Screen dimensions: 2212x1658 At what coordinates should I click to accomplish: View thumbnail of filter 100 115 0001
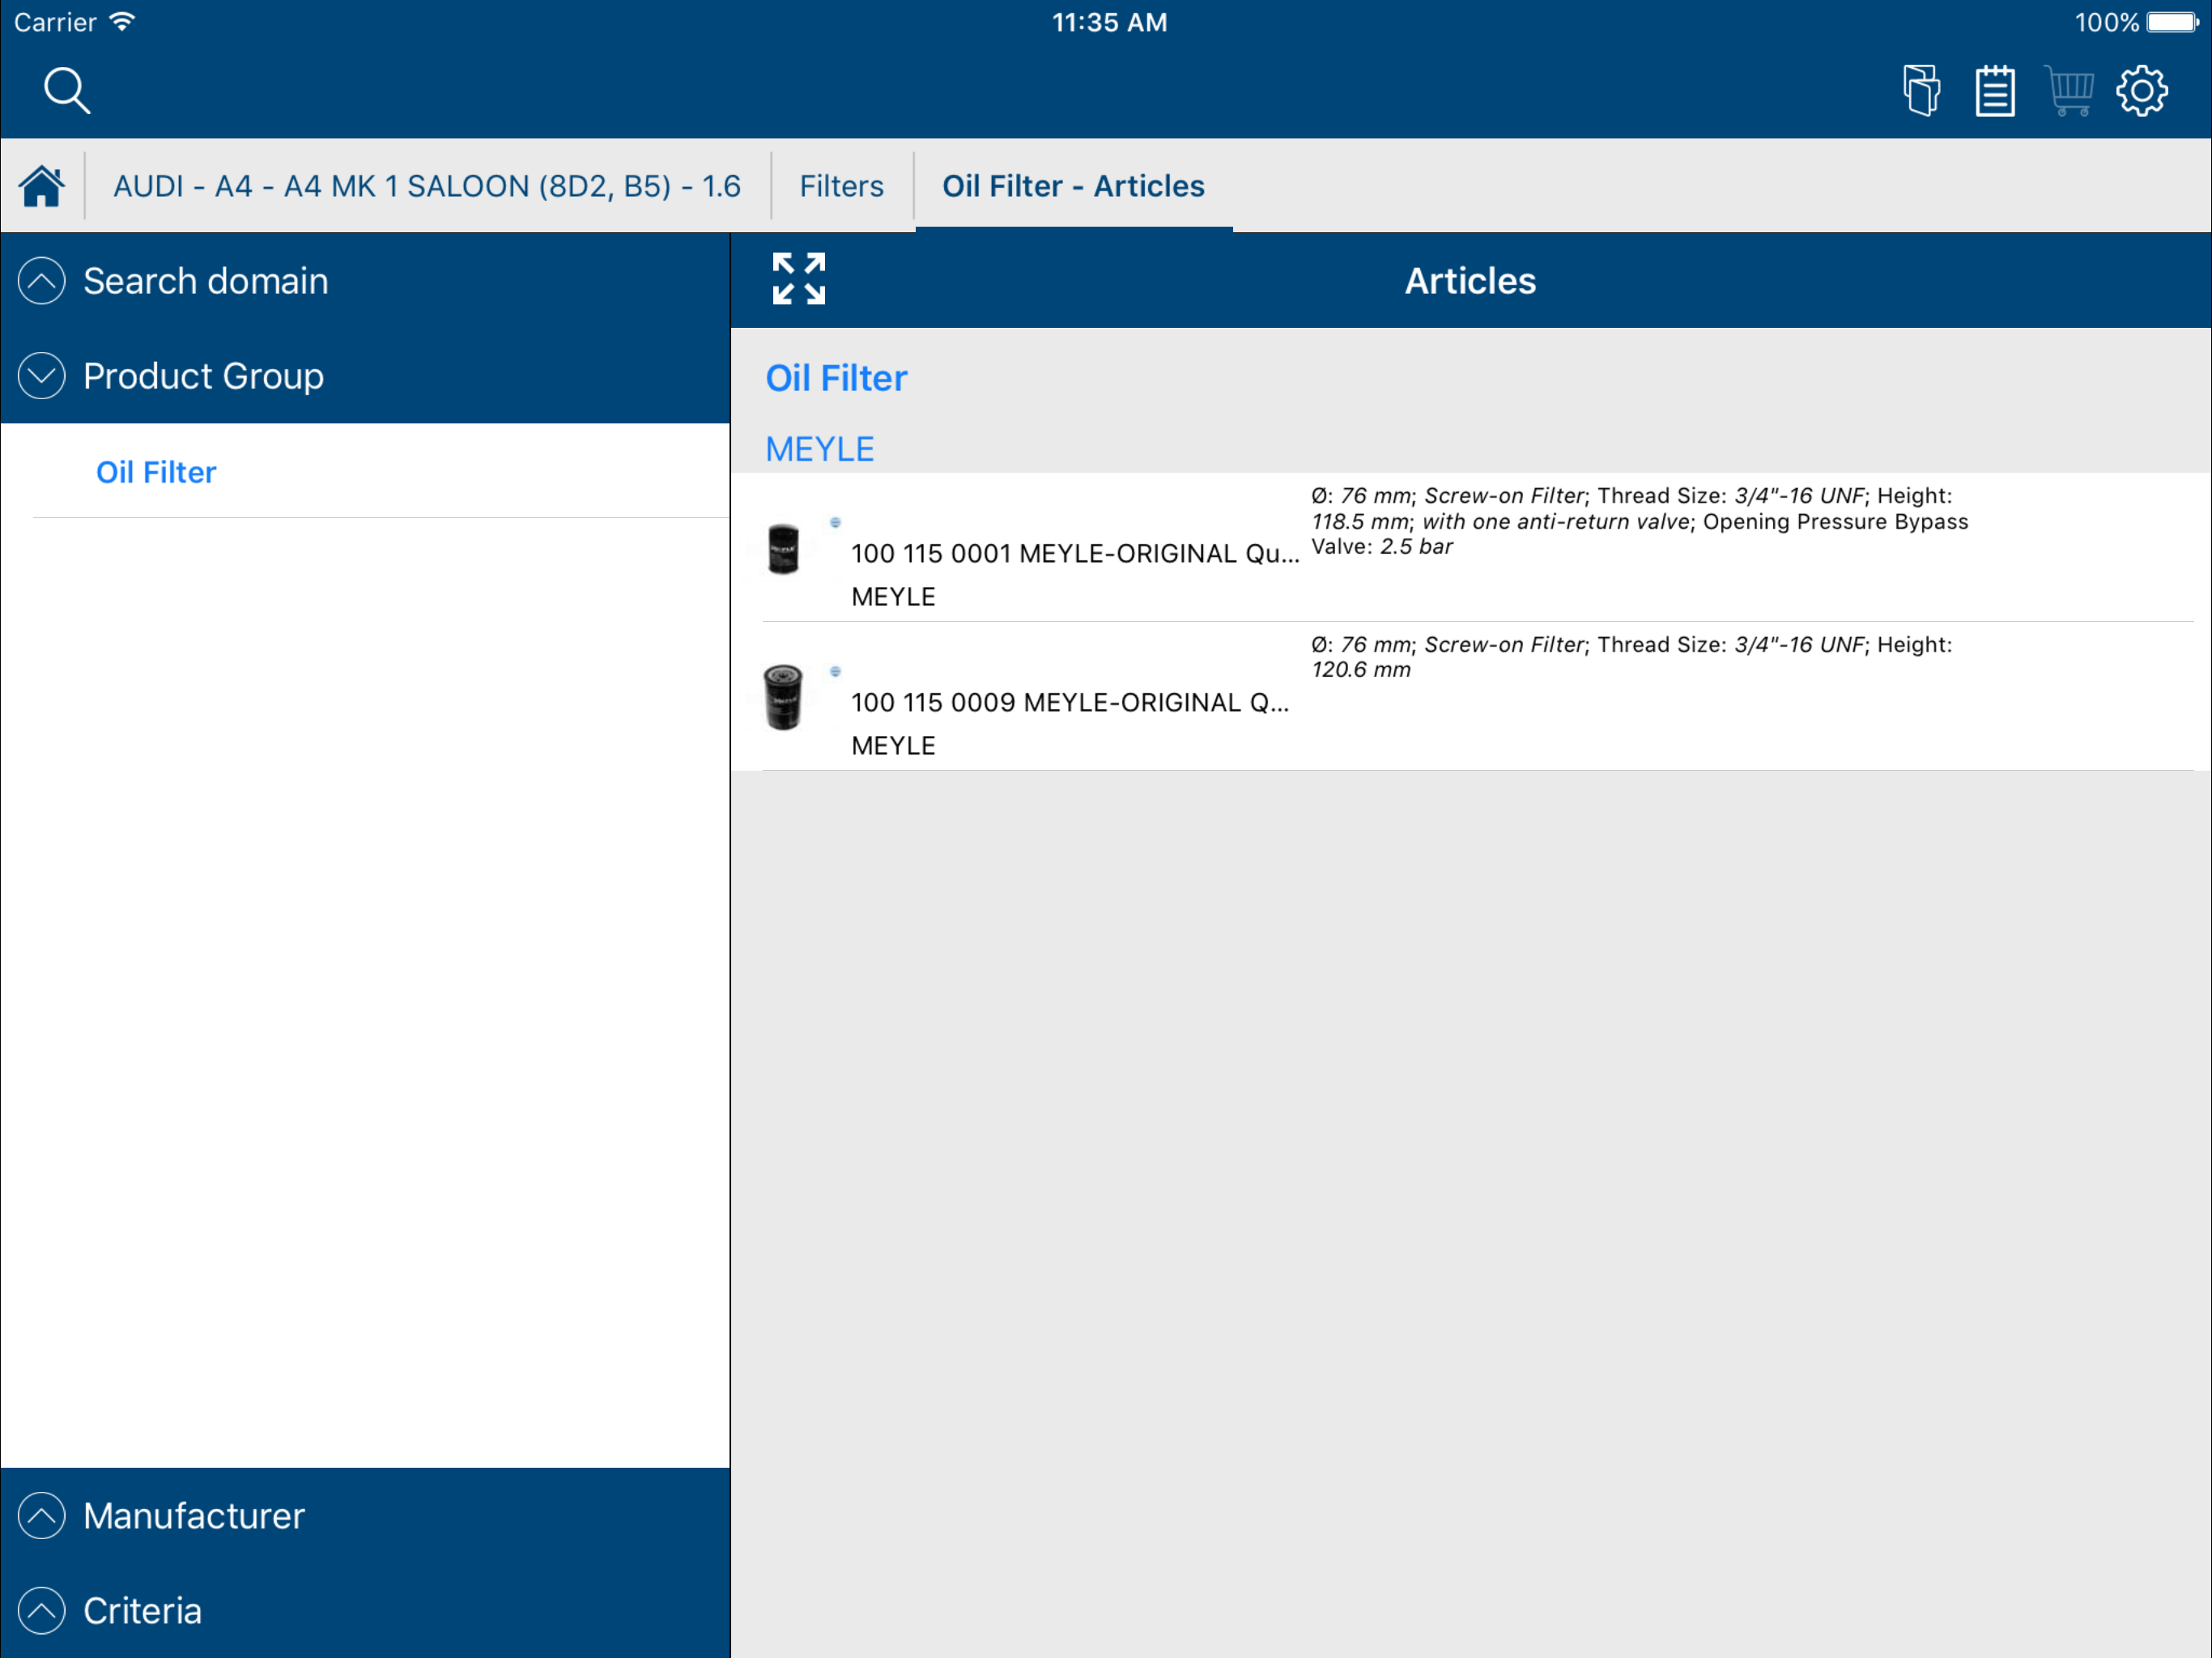(783, 549)
